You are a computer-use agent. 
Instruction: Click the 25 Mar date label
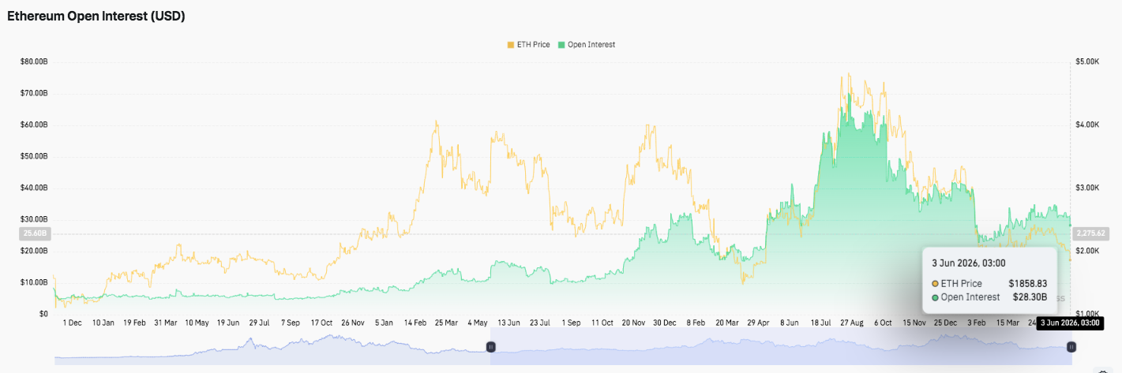click(x=446, y=323)
